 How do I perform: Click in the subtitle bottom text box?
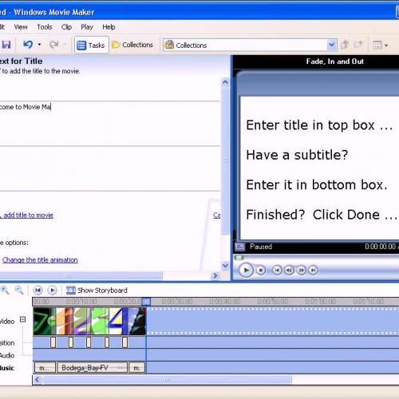(109, 168)
